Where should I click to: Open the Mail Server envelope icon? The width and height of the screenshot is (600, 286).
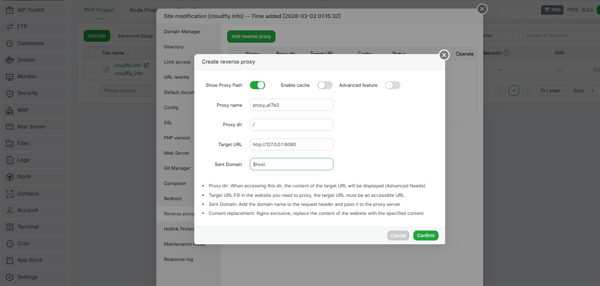(10, 127)
